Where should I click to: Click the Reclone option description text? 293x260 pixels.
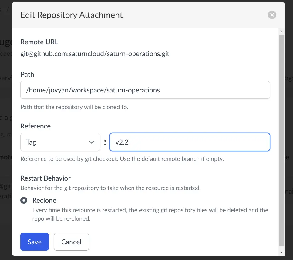150,214
